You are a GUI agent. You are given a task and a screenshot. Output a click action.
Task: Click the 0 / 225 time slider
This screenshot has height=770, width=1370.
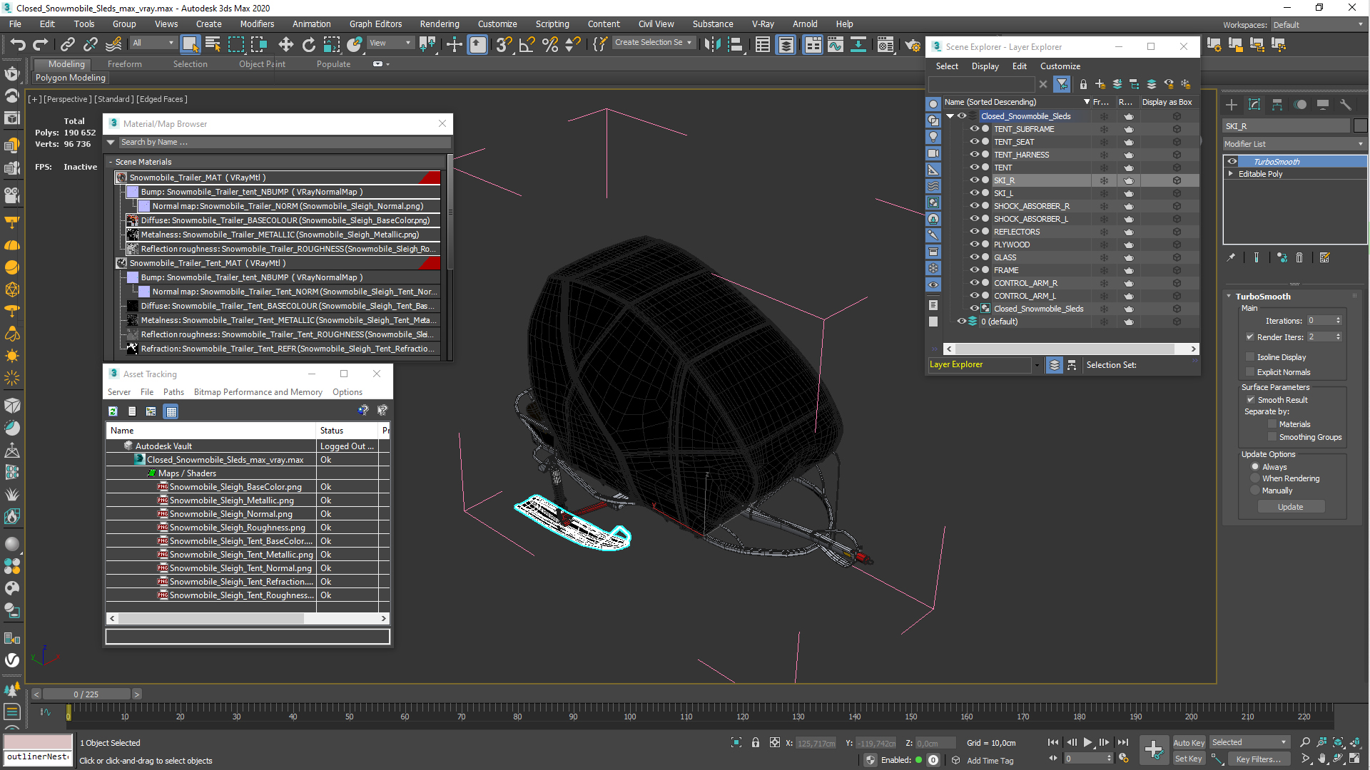click(x=86, y=694)
